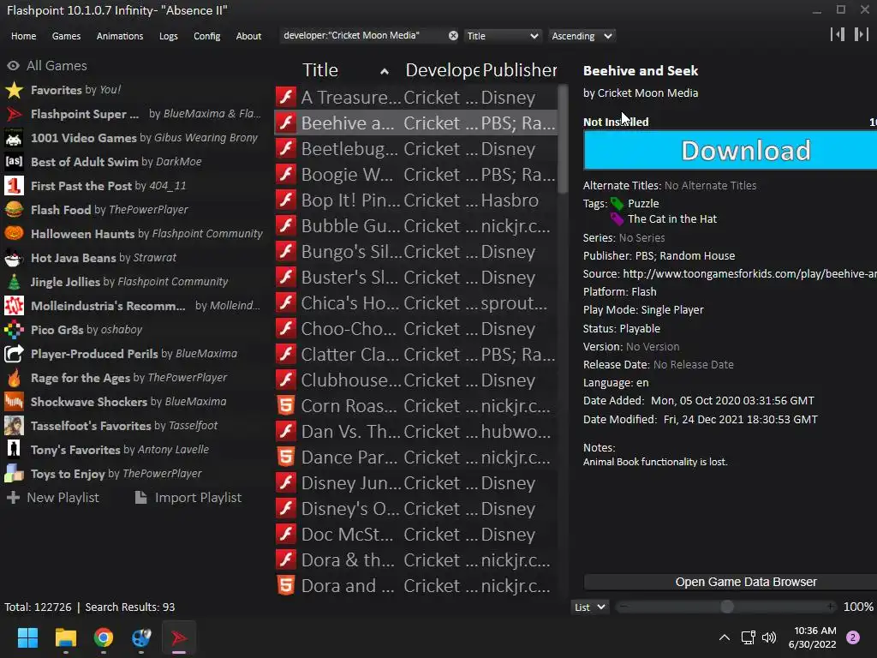Click the zoom slider plus end
The image size is (877, 658).
[x=831, y=607]
